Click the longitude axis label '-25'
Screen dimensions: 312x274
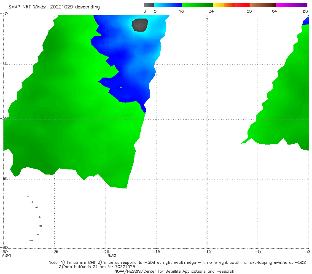54,252
